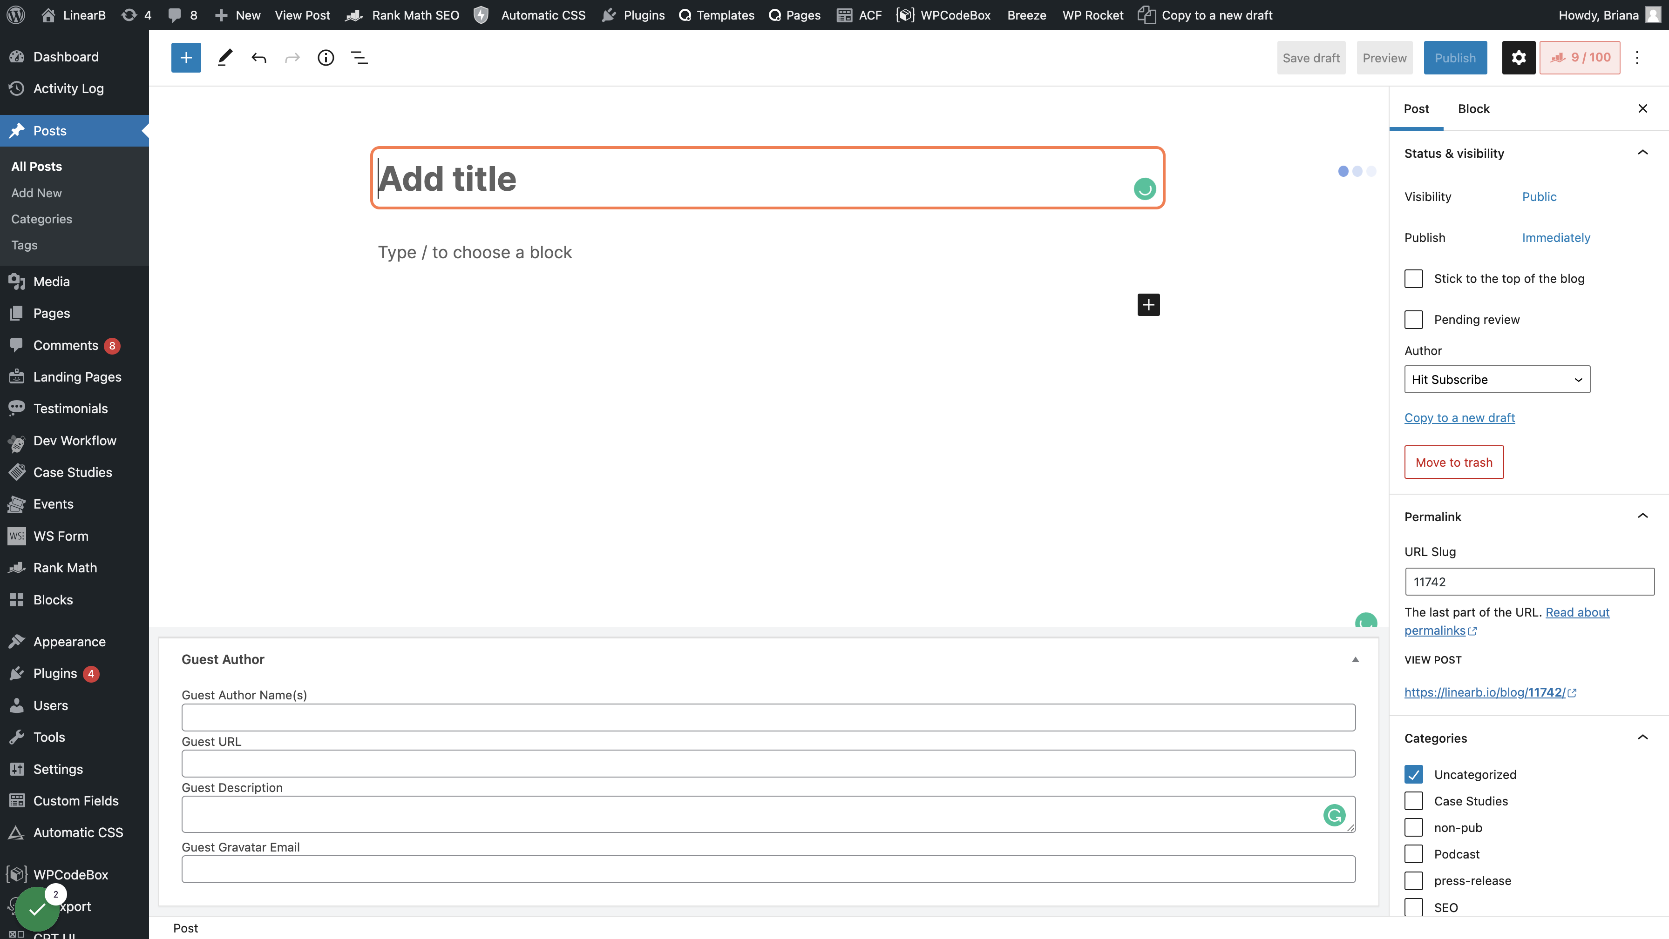The height and width of the screenshot is (939, 1669).
Task: Uncheck the Uncategorized category
Action: 1414,775
